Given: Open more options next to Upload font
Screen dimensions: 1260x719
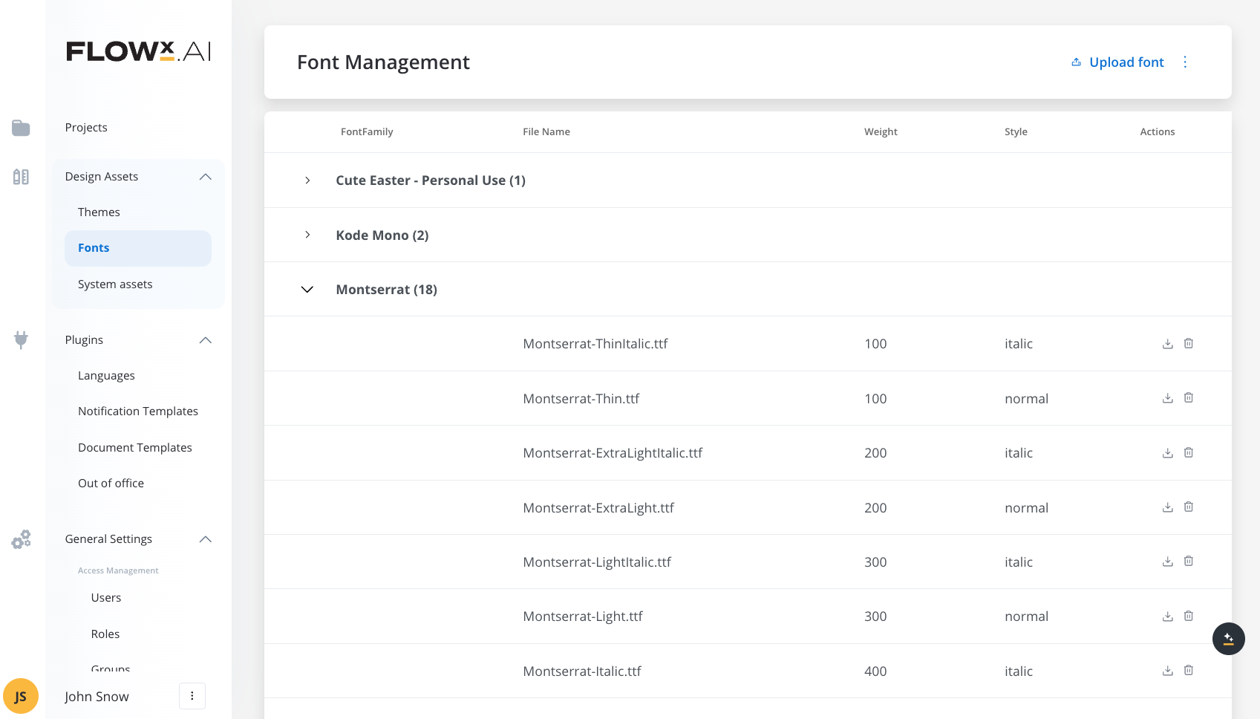Looking at the screenshot, I should tap(1185, 62).
